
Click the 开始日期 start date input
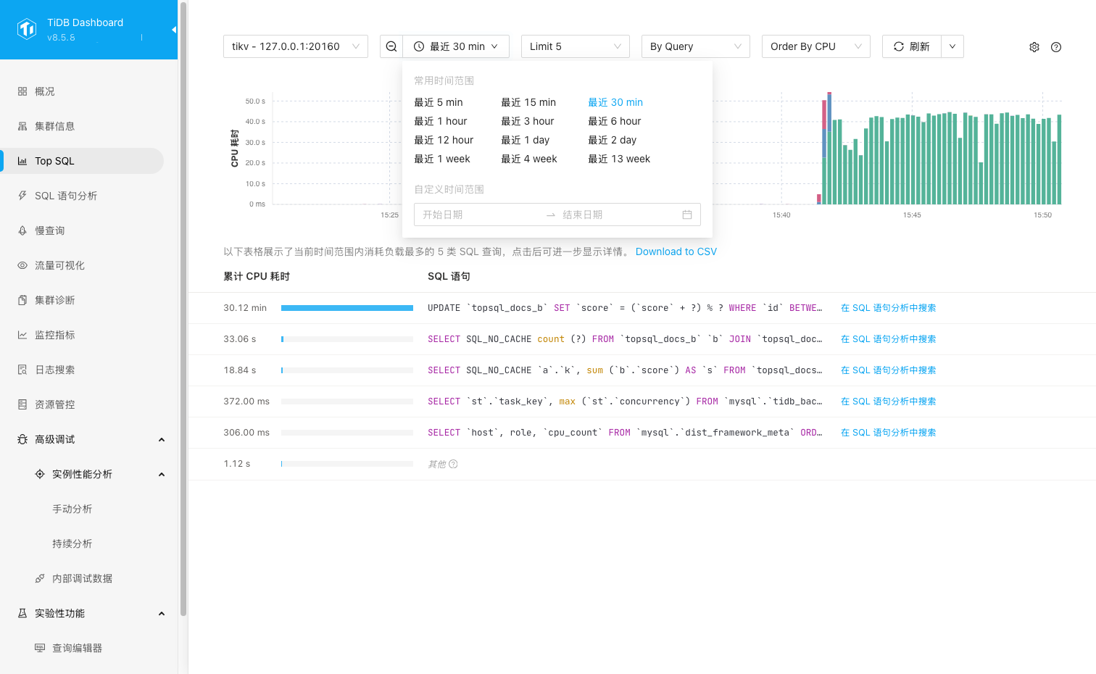click(x=478, y=215)
